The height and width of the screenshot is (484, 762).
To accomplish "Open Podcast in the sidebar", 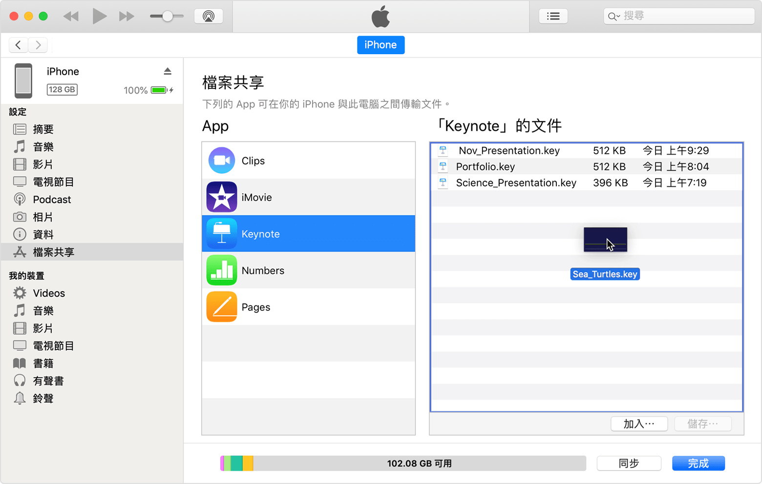I will 92,200.
